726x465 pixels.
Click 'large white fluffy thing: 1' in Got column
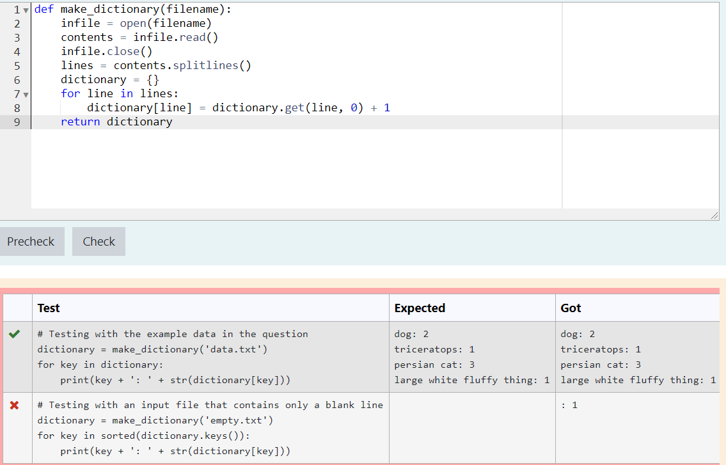638,380
